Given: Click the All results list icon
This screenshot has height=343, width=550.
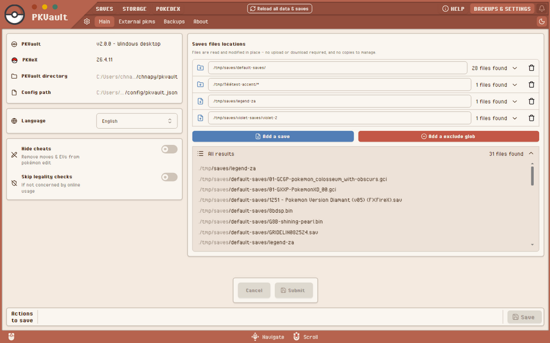Looking at the screenshot, I should coord(200,154).
